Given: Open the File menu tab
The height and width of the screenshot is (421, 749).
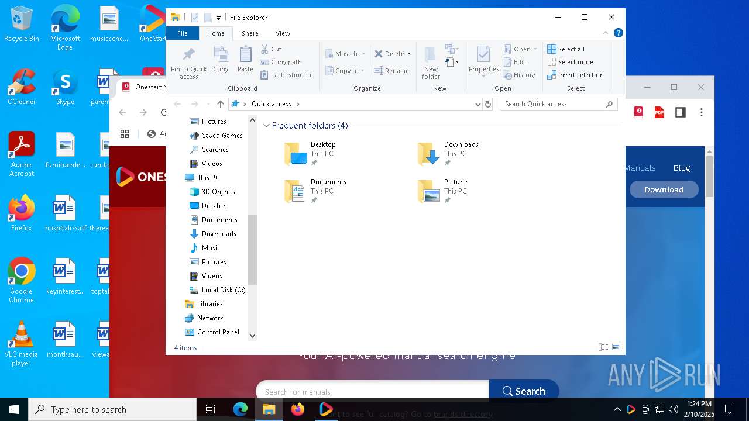Looking at the screenshot, I should click(183, 33).
